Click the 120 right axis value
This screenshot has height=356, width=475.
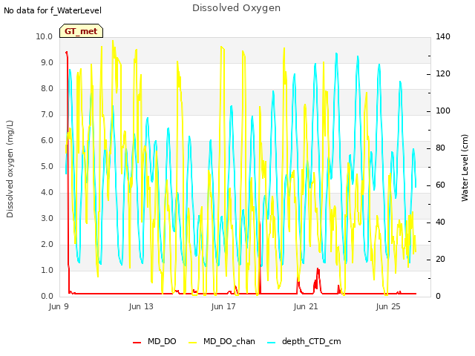pyautogui.click(x=443, y=74)
